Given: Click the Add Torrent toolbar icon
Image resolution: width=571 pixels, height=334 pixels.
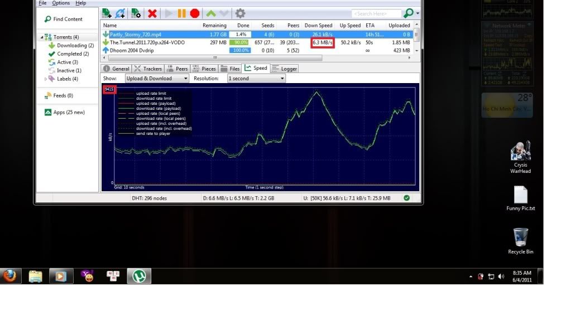Looking at the screenshot, I should point(107,13).
